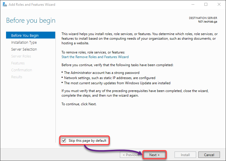The image size is (226, 161).
Task: Click the Next button
Action: (154, 155)
